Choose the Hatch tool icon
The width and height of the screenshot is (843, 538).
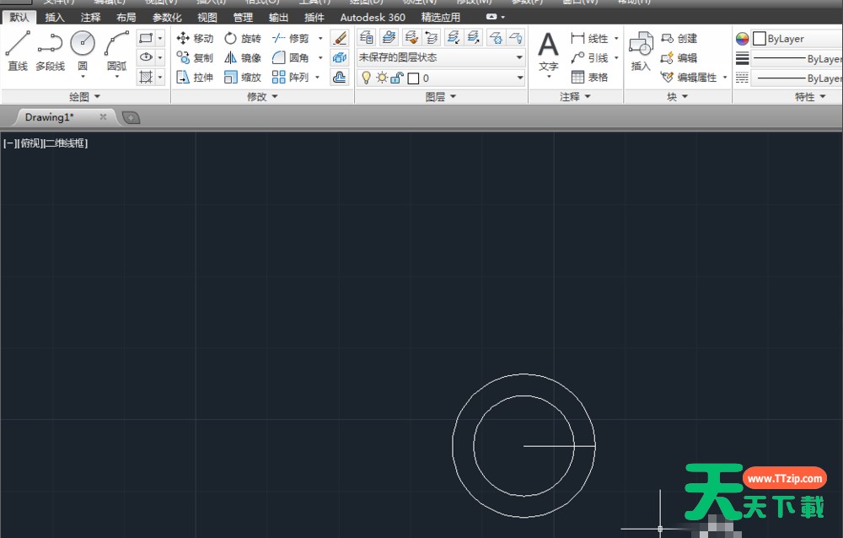coord(146,77)
